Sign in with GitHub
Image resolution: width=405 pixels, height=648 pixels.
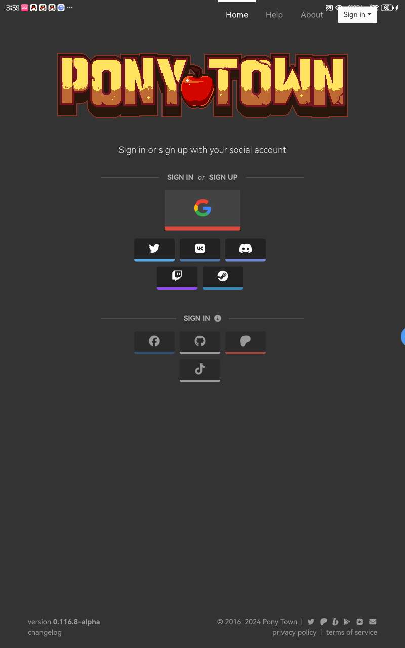click(200, 343)
